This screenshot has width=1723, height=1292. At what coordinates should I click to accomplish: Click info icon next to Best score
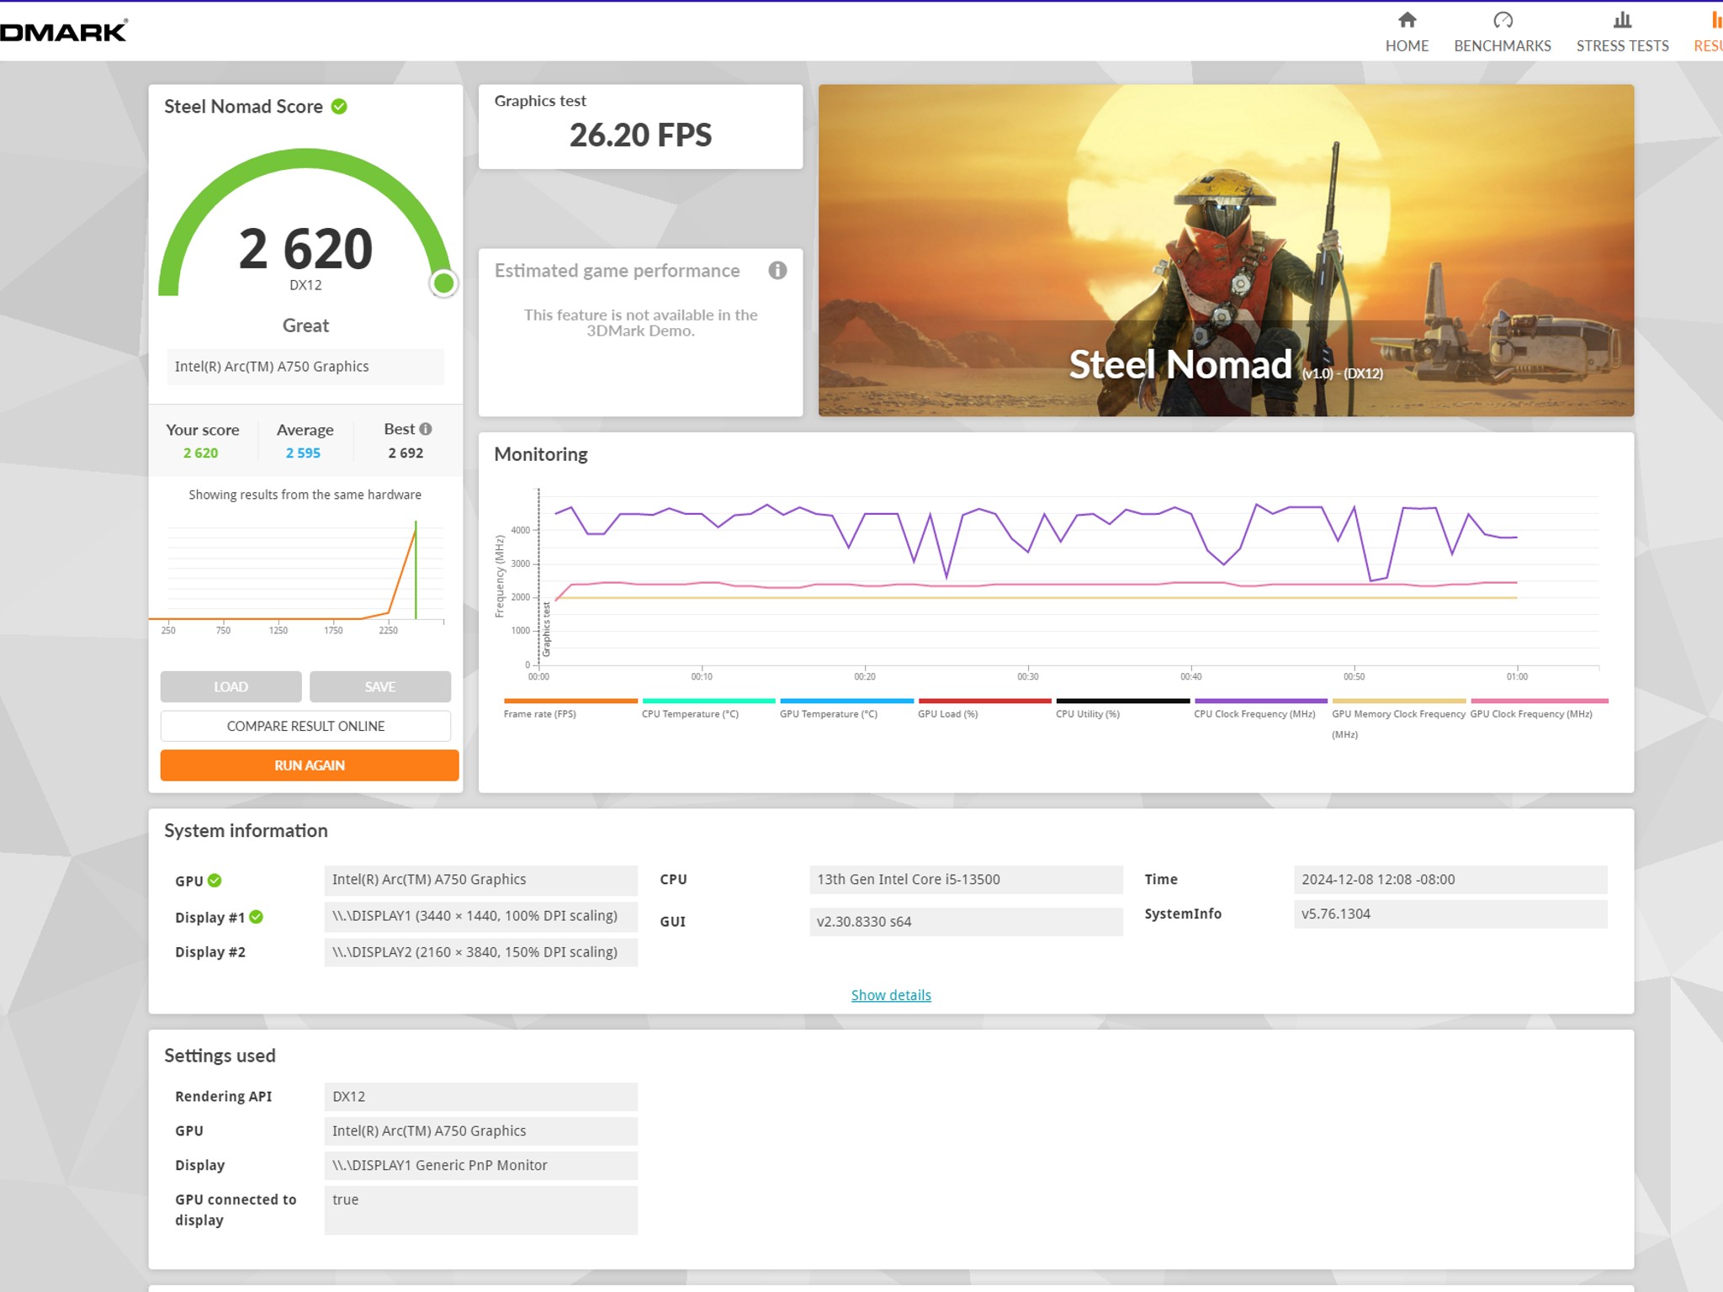(x=426, y=429)
